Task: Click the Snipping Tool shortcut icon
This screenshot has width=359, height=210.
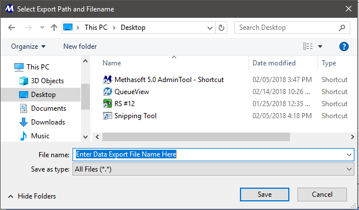Action: point(108,116)
